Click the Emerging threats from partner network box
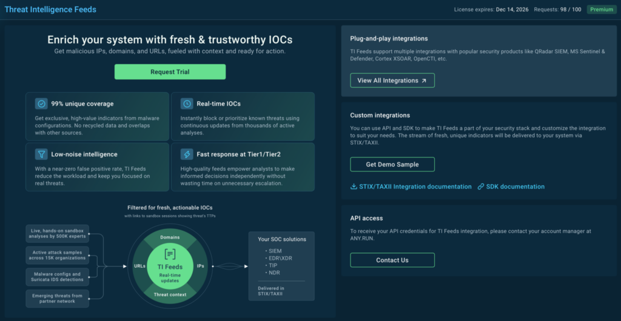Viewport: 621px width, 321px height. click(x=58, y=299)
